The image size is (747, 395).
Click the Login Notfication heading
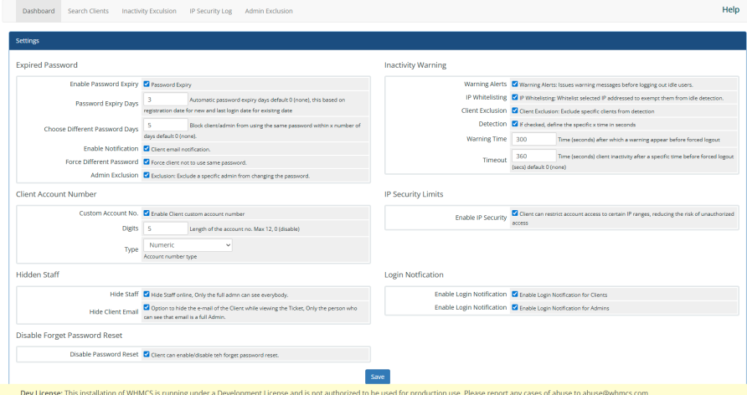[x=414, y=274]
